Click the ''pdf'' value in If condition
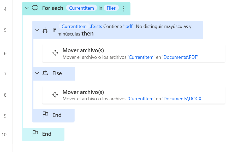Image resolution: width=232 pixels, height=152 pixels. pyautogui.click(x=129, y=26)
